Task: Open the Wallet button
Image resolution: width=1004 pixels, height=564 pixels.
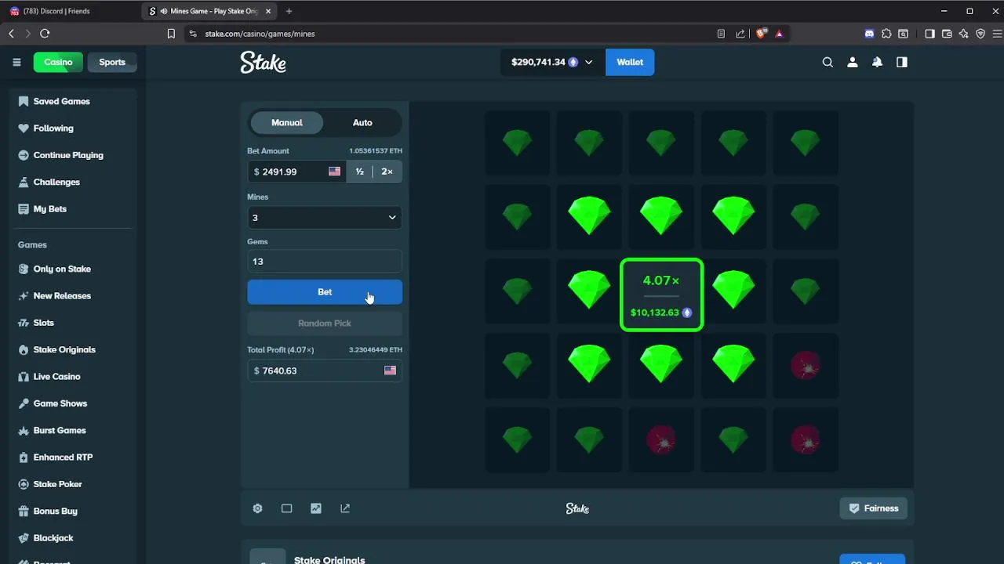Action: tap(630, 62)
